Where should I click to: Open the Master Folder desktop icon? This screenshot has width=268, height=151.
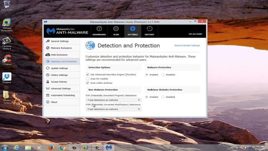[x=7, y=97]
